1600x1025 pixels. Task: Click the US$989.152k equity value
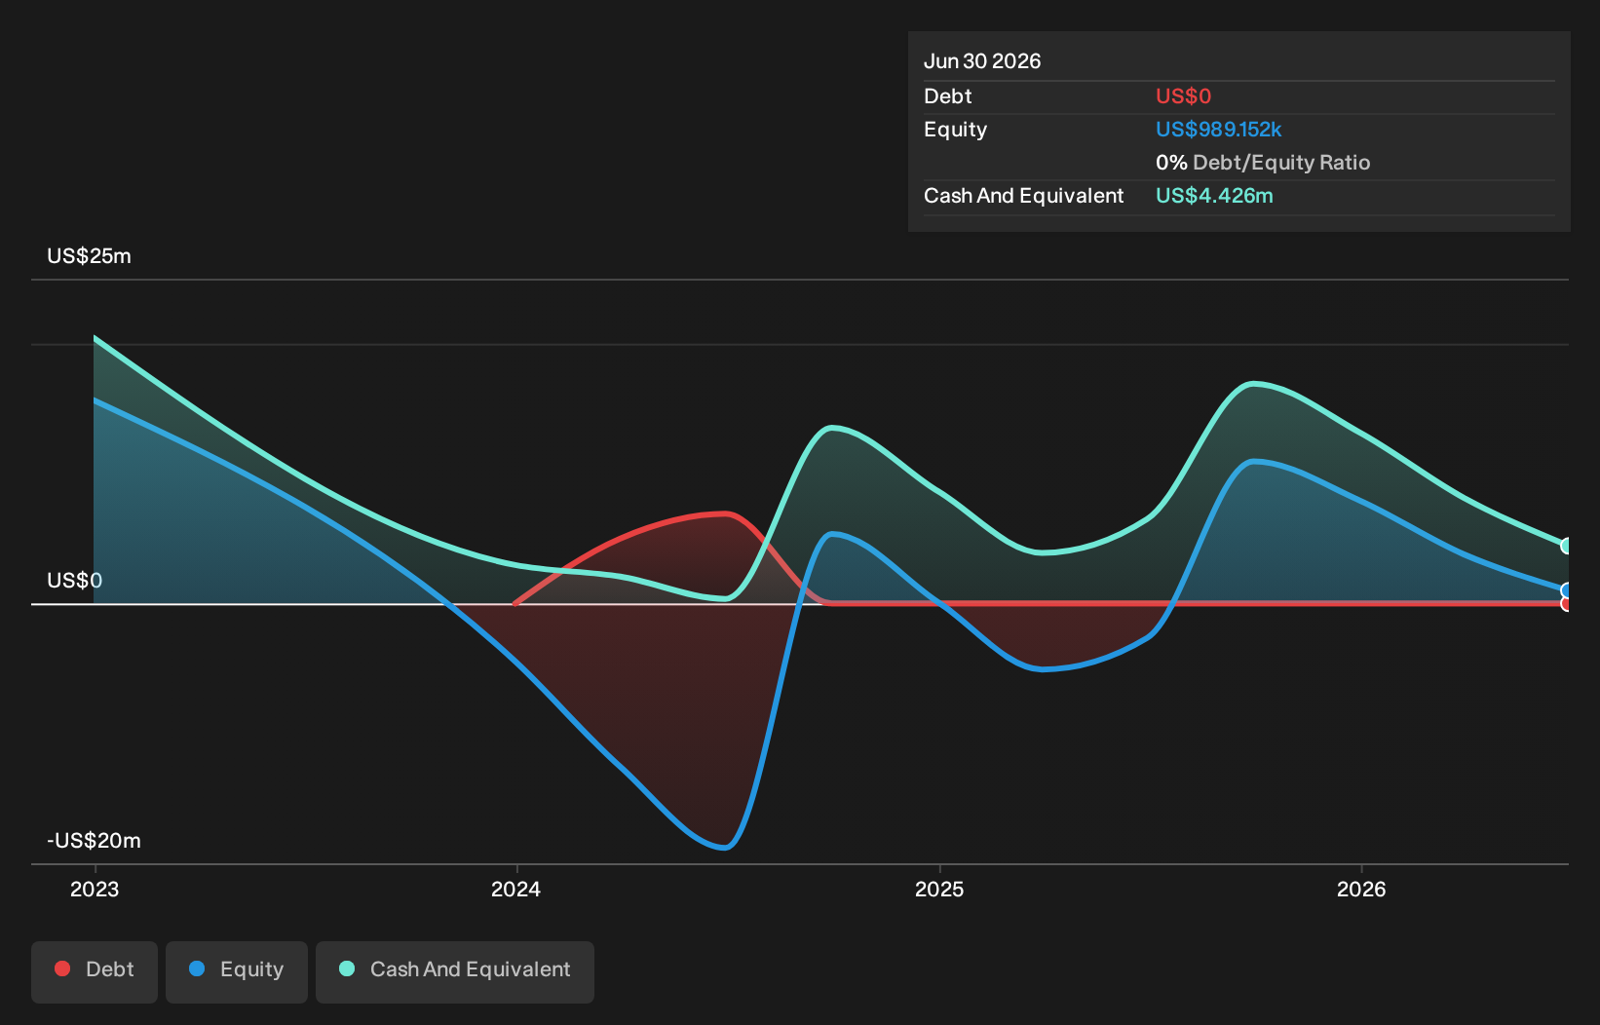click(x=1219, y=130)
